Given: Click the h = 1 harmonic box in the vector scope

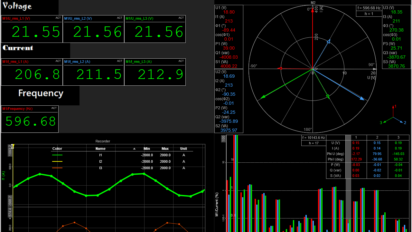Looking at the screenshot, I should click(369, 14).
